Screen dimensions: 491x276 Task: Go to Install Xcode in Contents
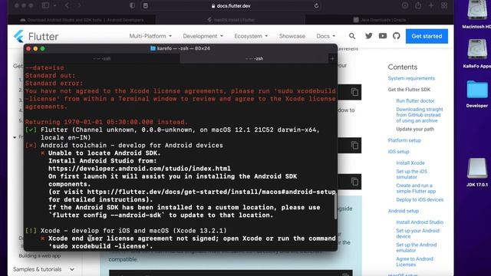(x=410, y=163)
